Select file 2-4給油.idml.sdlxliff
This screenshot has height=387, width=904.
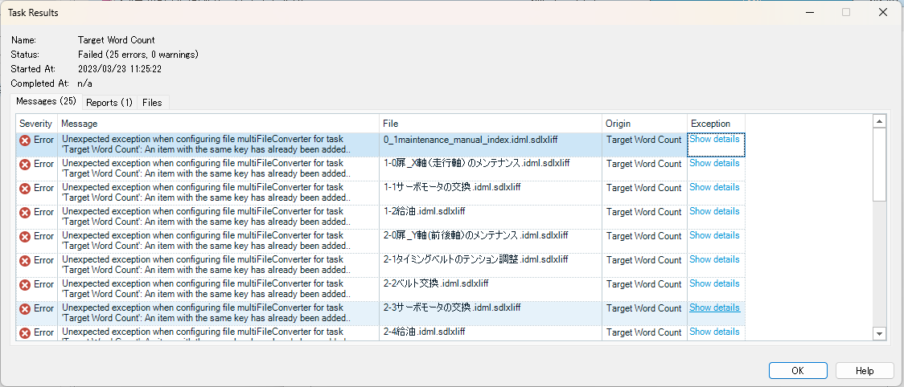(424, 332)
